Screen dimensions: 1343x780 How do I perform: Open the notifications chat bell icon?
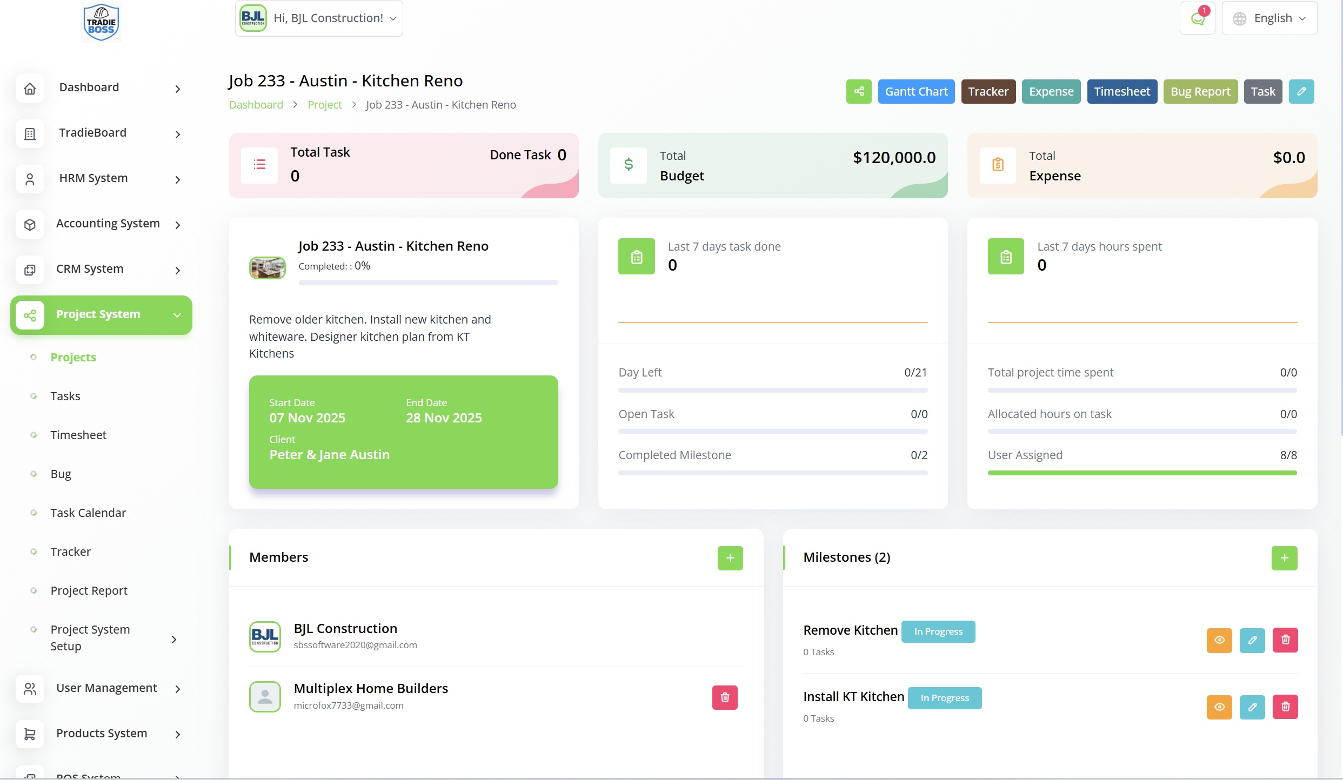point(1198,18)
